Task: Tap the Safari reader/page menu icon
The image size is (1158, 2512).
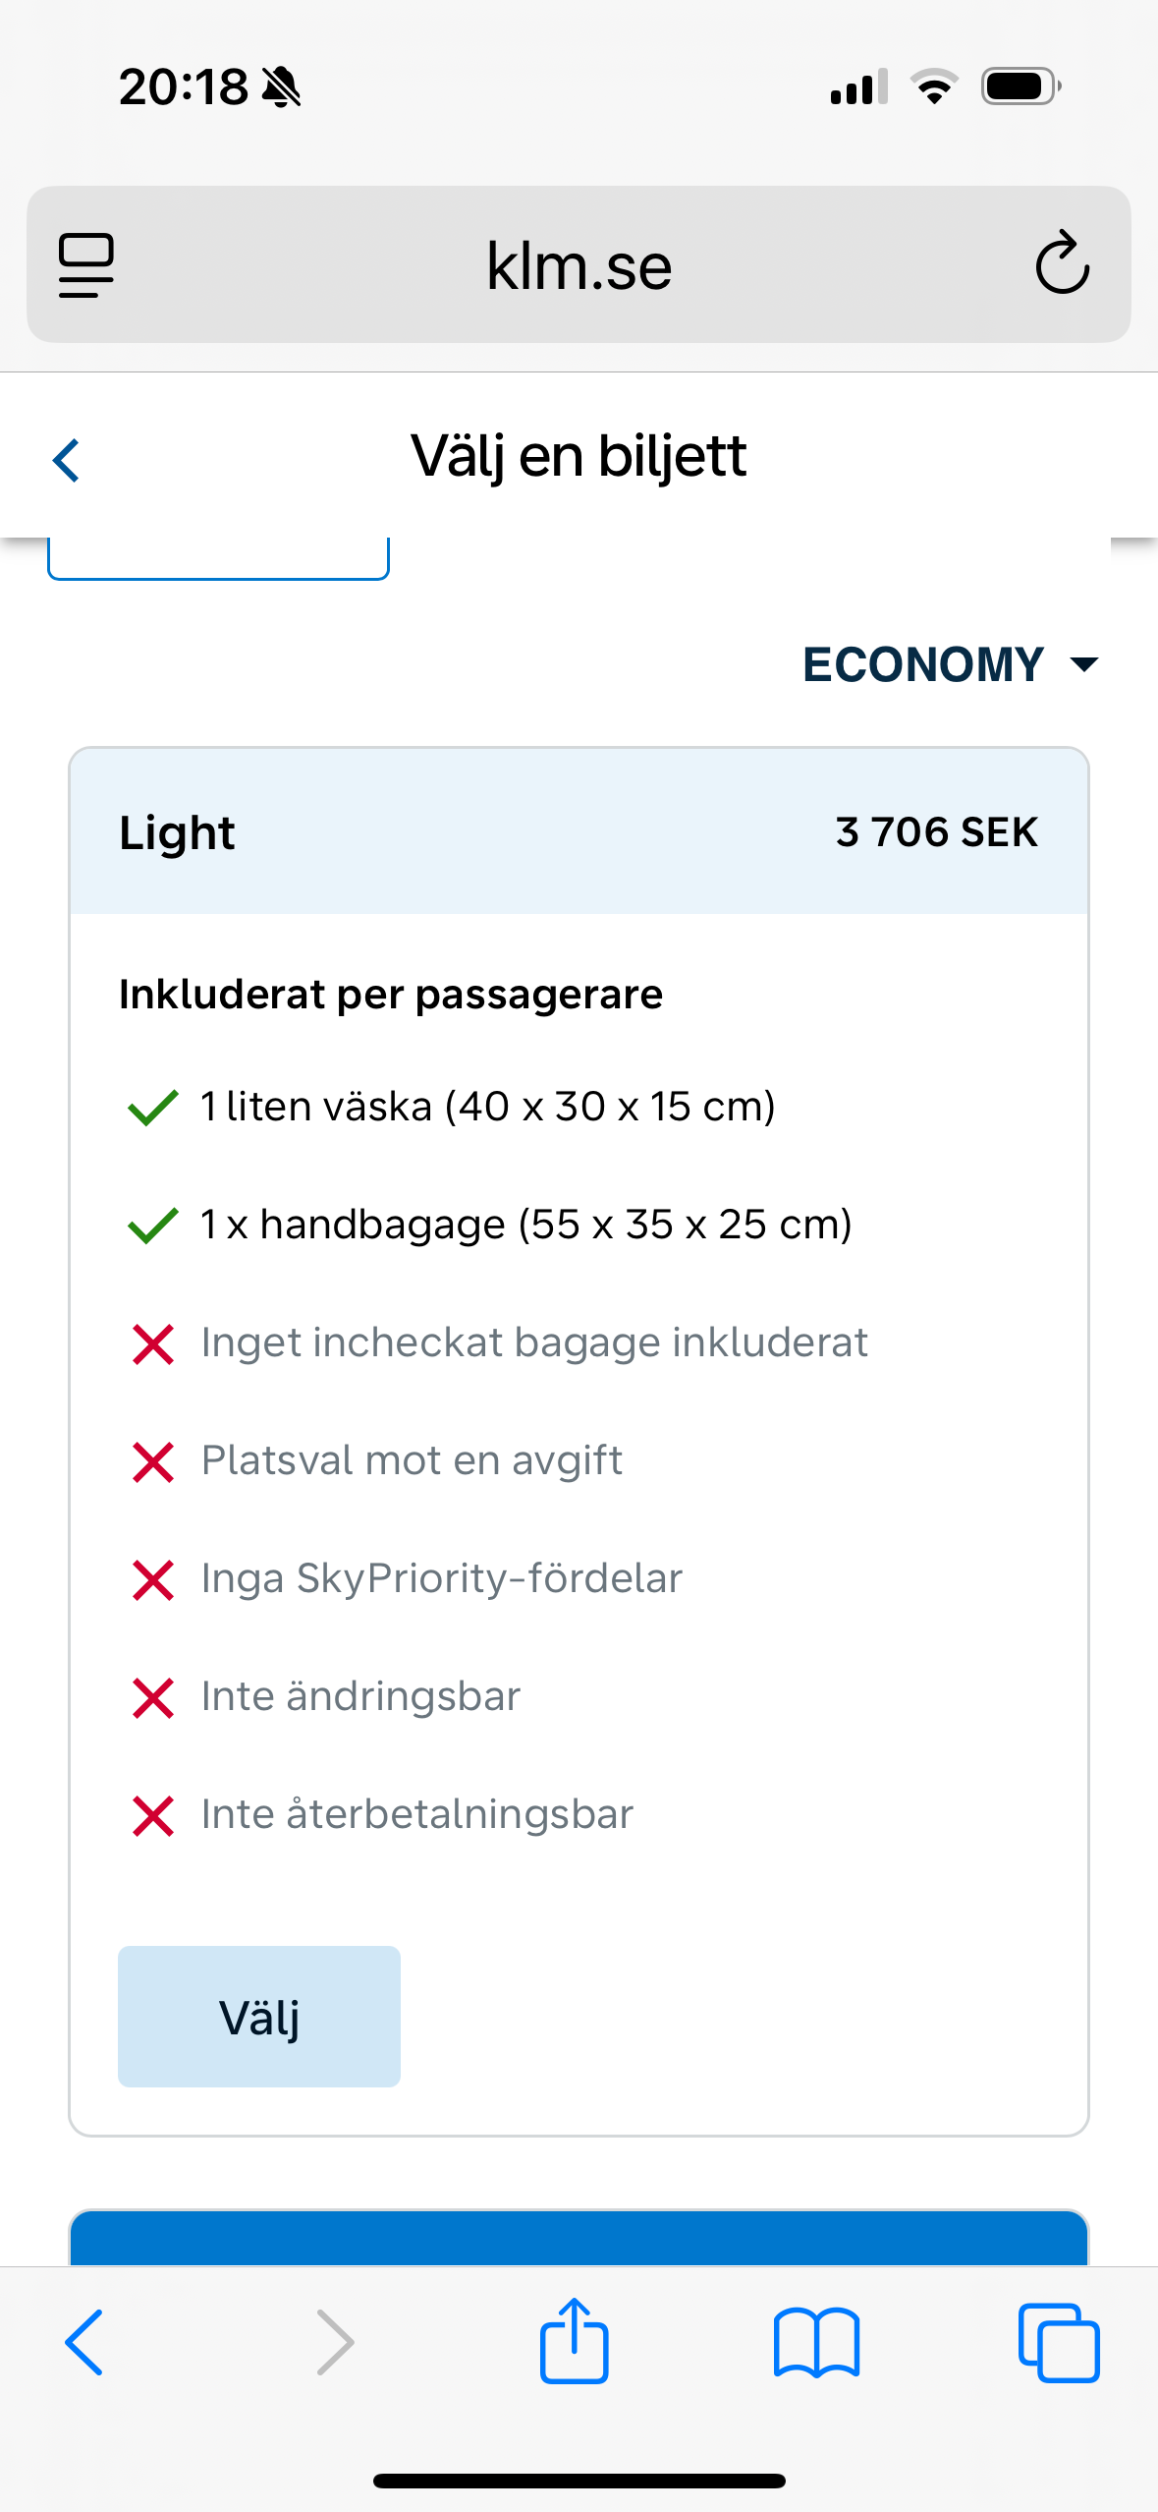Action: click(x=86, y=264)
